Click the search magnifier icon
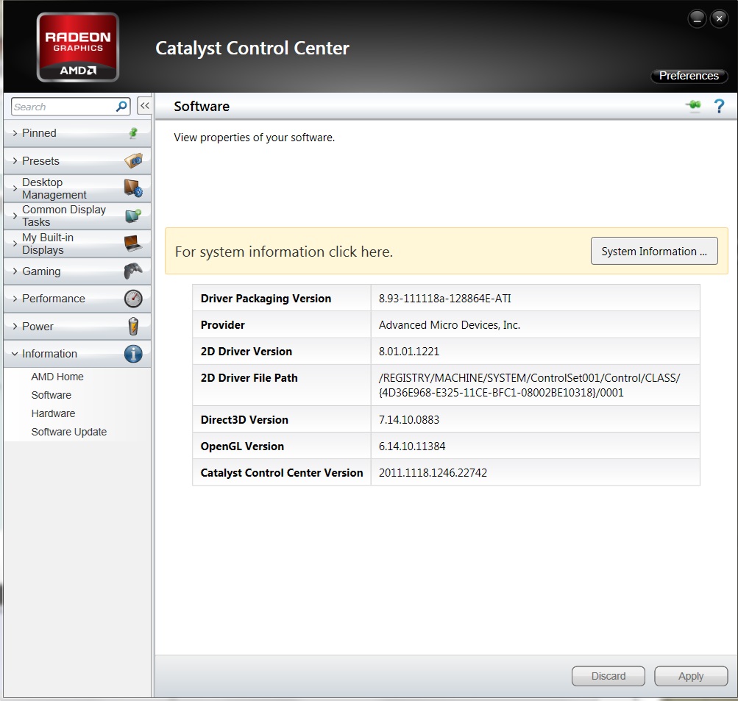Viewport: 738px width, 701px height. pyautogui.click(x=121, y=107)
